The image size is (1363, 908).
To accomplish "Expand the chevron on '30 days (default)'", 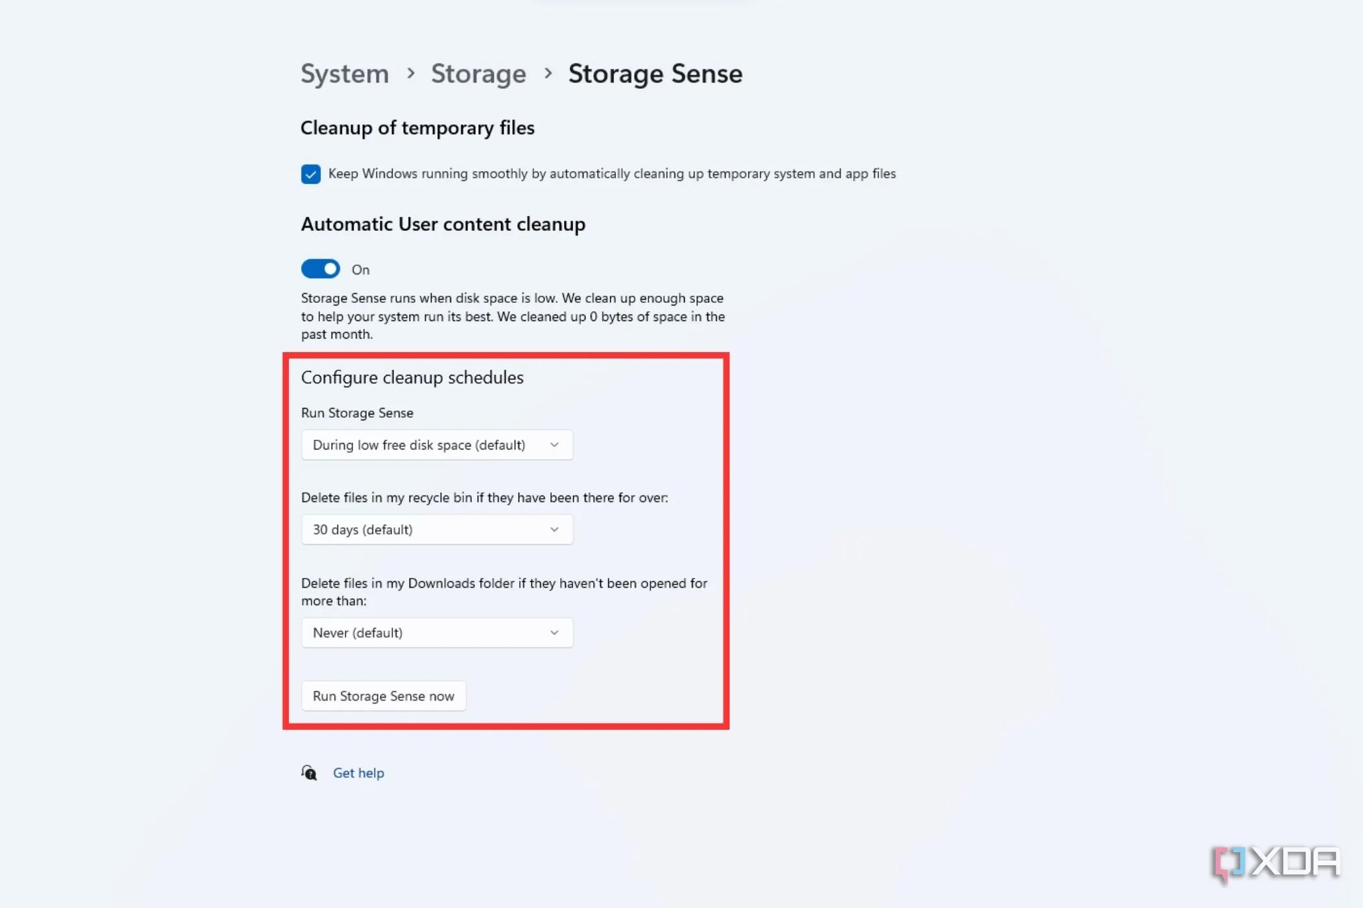I will click(x=554, y=529).
